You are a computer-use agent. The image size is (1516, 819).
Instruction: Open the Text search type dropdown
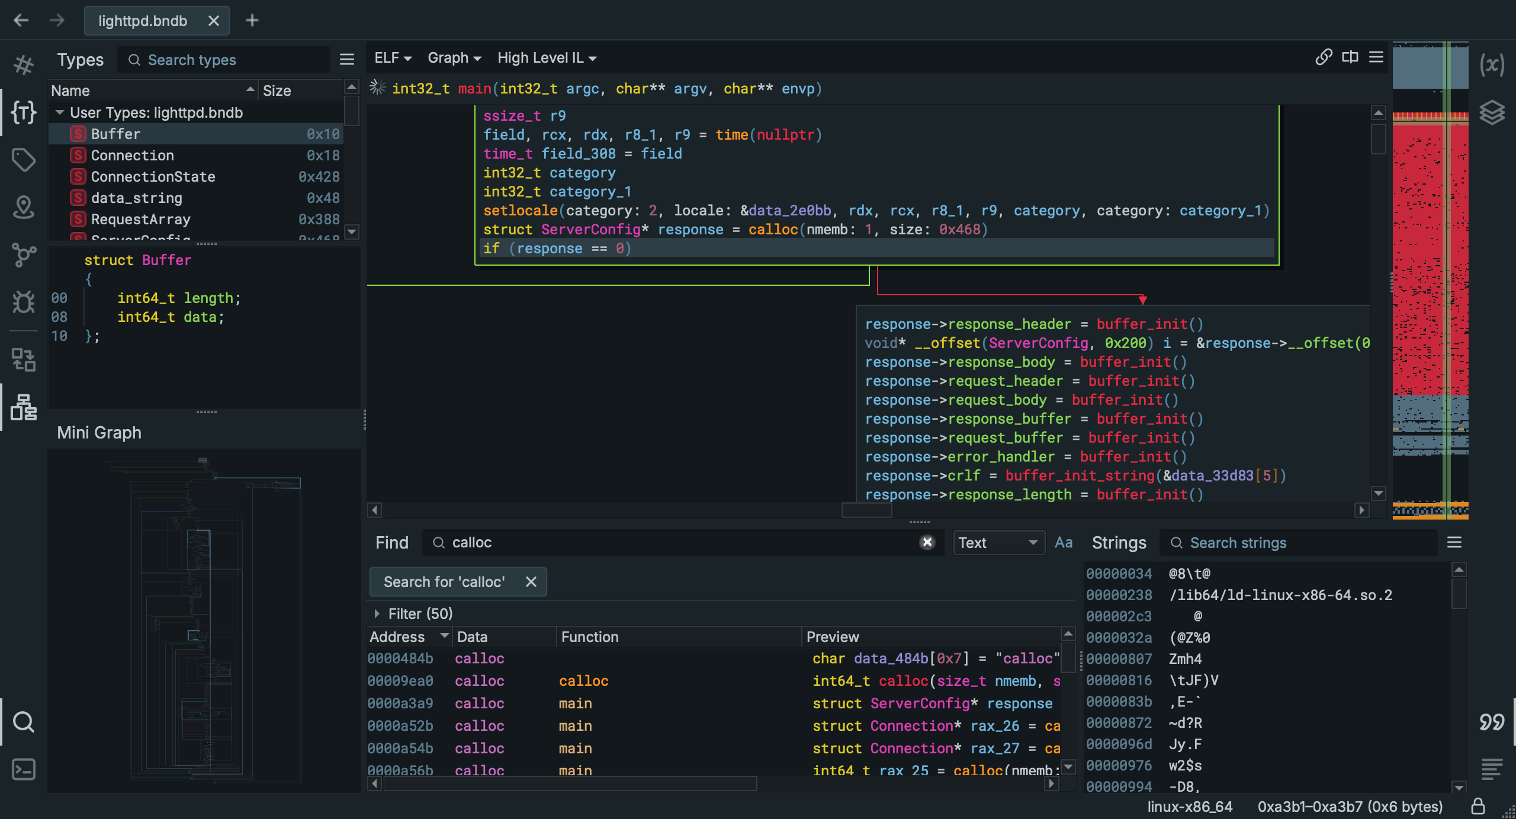(998, 543)
